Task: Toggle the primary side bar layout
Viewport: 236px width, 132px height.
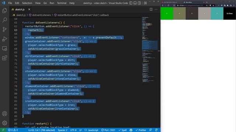Action: click(x=131, y=3)
